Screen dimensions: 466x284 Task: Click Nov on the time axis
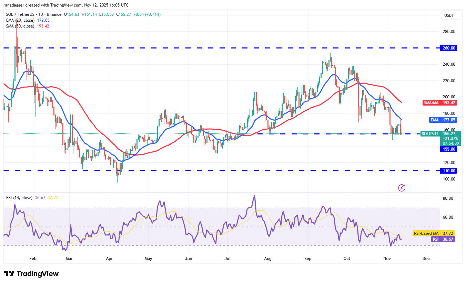(x=387, y=258)
